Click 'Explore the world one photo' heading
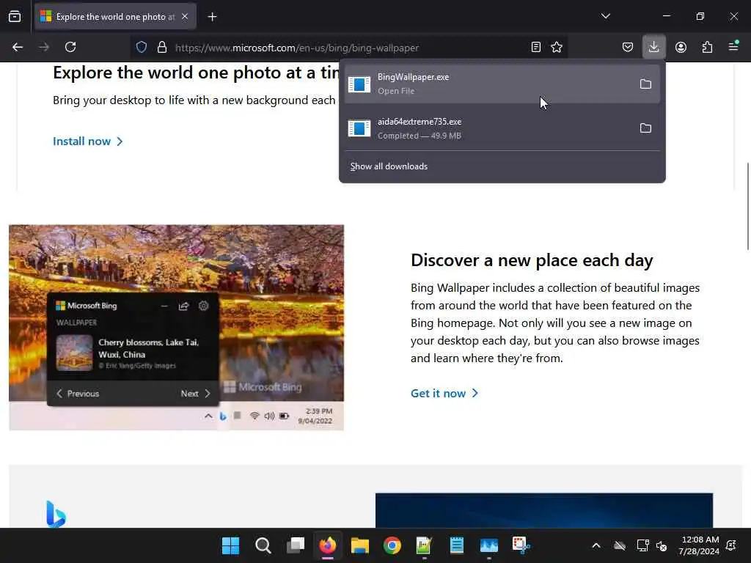The width and height of the screenshot is (751, 563). coord(197,73)
